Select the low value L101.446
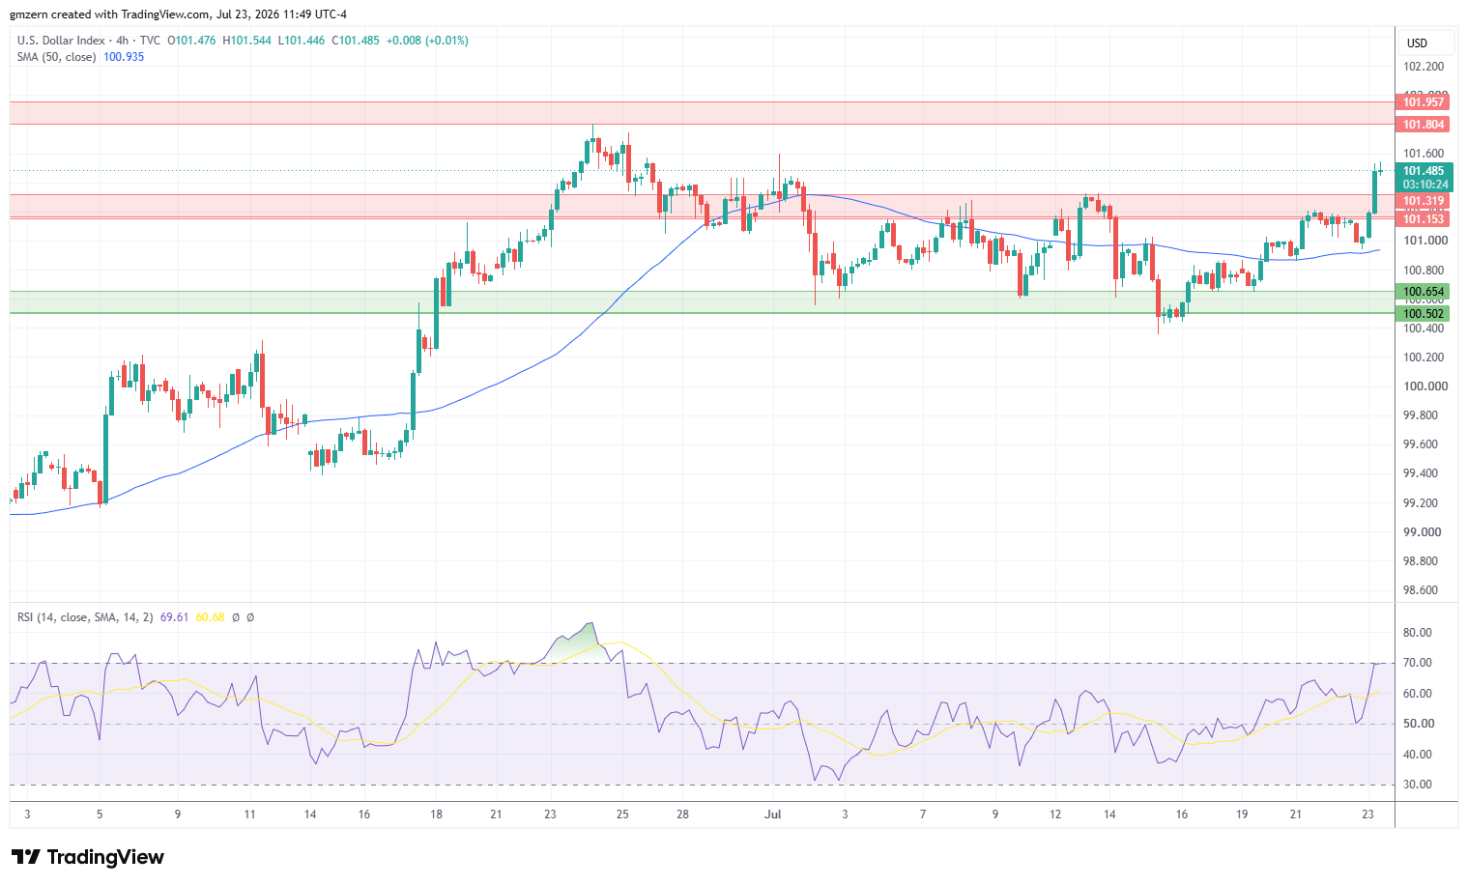 click(x=302, y=41)
